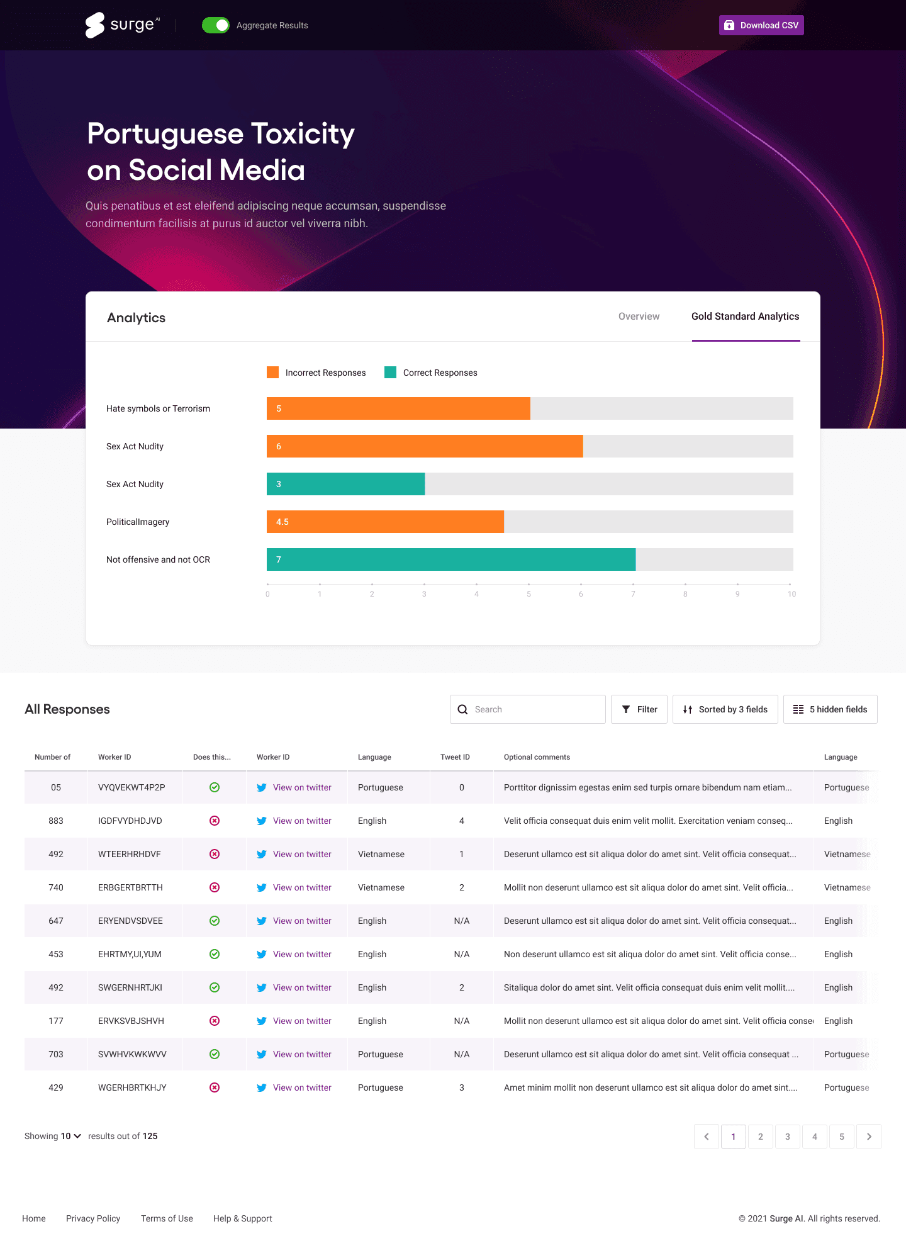
Task: Open View on twitter for ERYENDVSDVEE
Action: point(302,921)
